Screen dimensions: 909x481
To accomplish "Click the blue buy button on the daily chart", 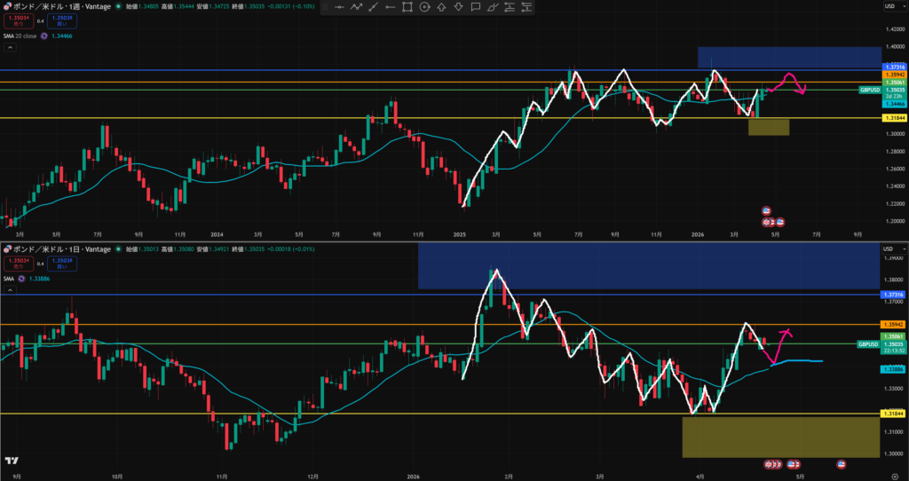I will point(60,264).
